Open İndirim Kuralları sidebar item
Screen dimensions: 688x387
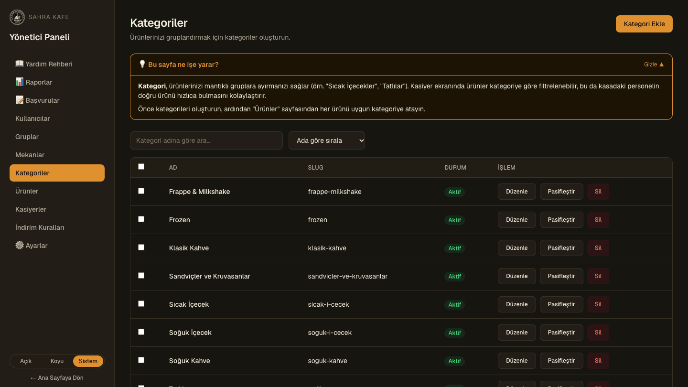point(57,227)
